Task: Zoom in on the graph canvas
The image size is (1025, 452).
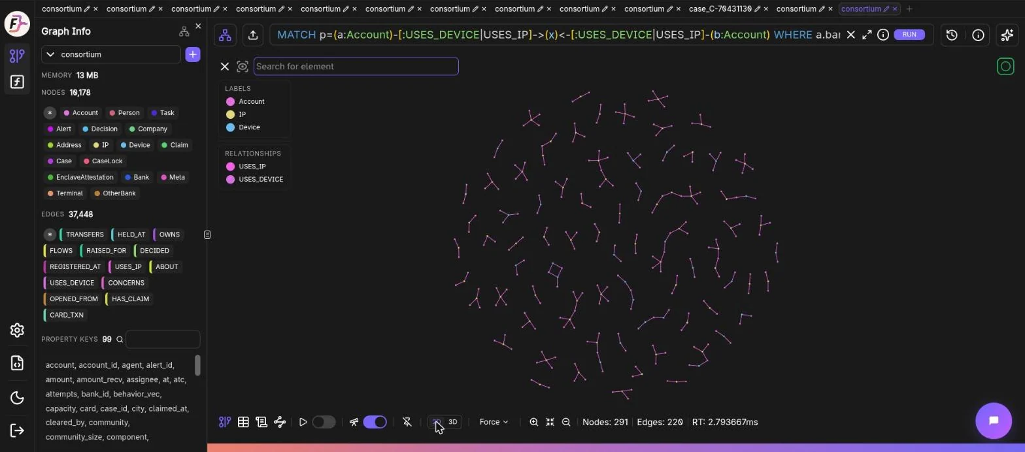Action: [533, 422]
